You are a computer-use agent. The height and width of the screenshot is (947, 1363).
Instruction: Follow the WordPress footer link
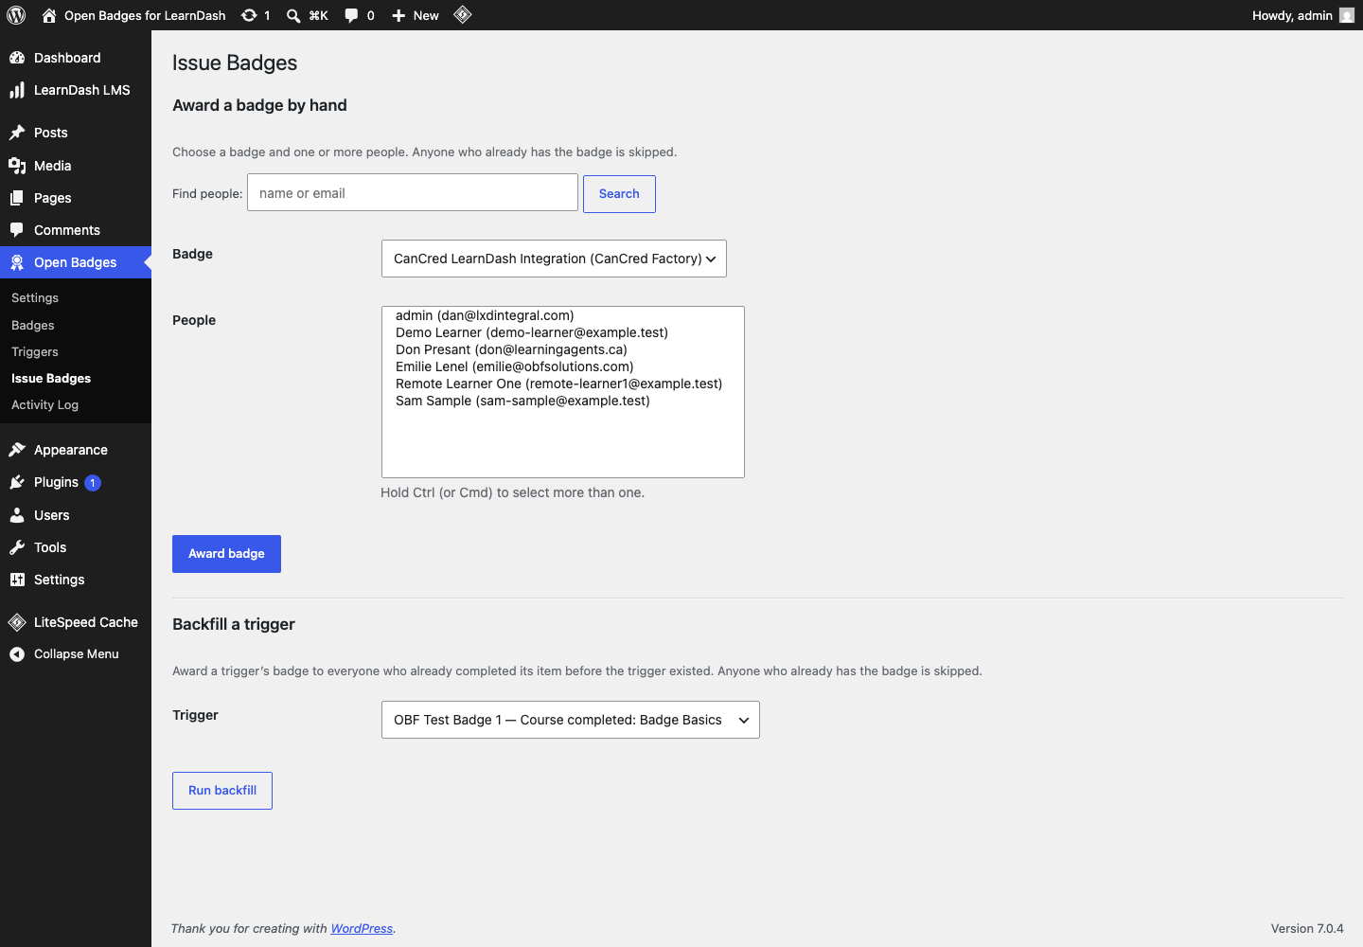362,929
